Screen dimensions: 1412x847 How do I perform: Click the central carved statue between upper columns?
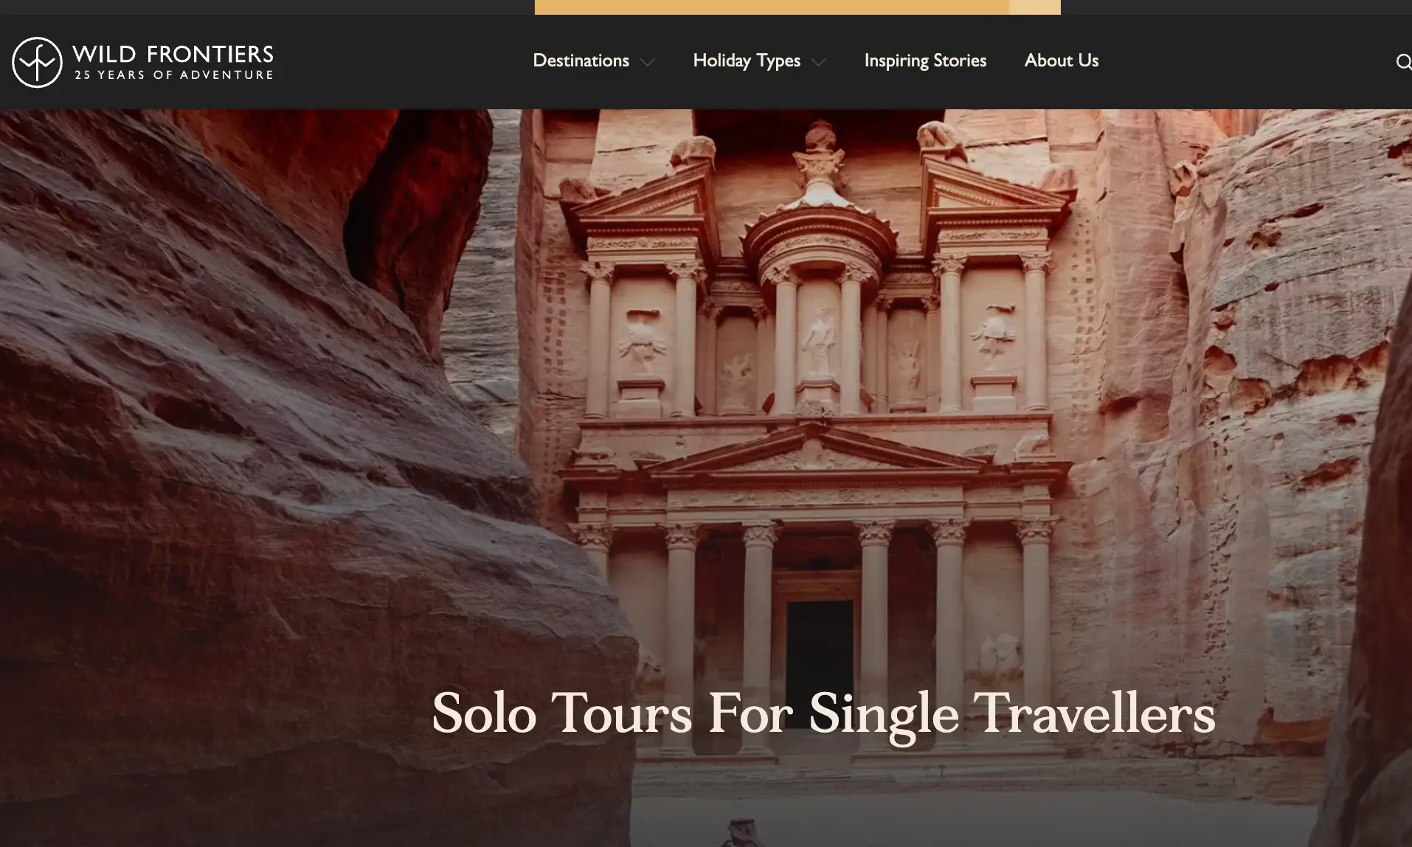(819, 343)
